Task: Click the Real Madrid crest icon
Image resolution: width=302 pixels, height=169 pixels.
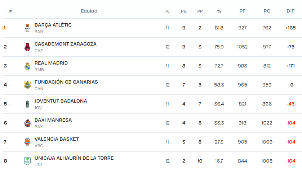Action: pos(27,66)
